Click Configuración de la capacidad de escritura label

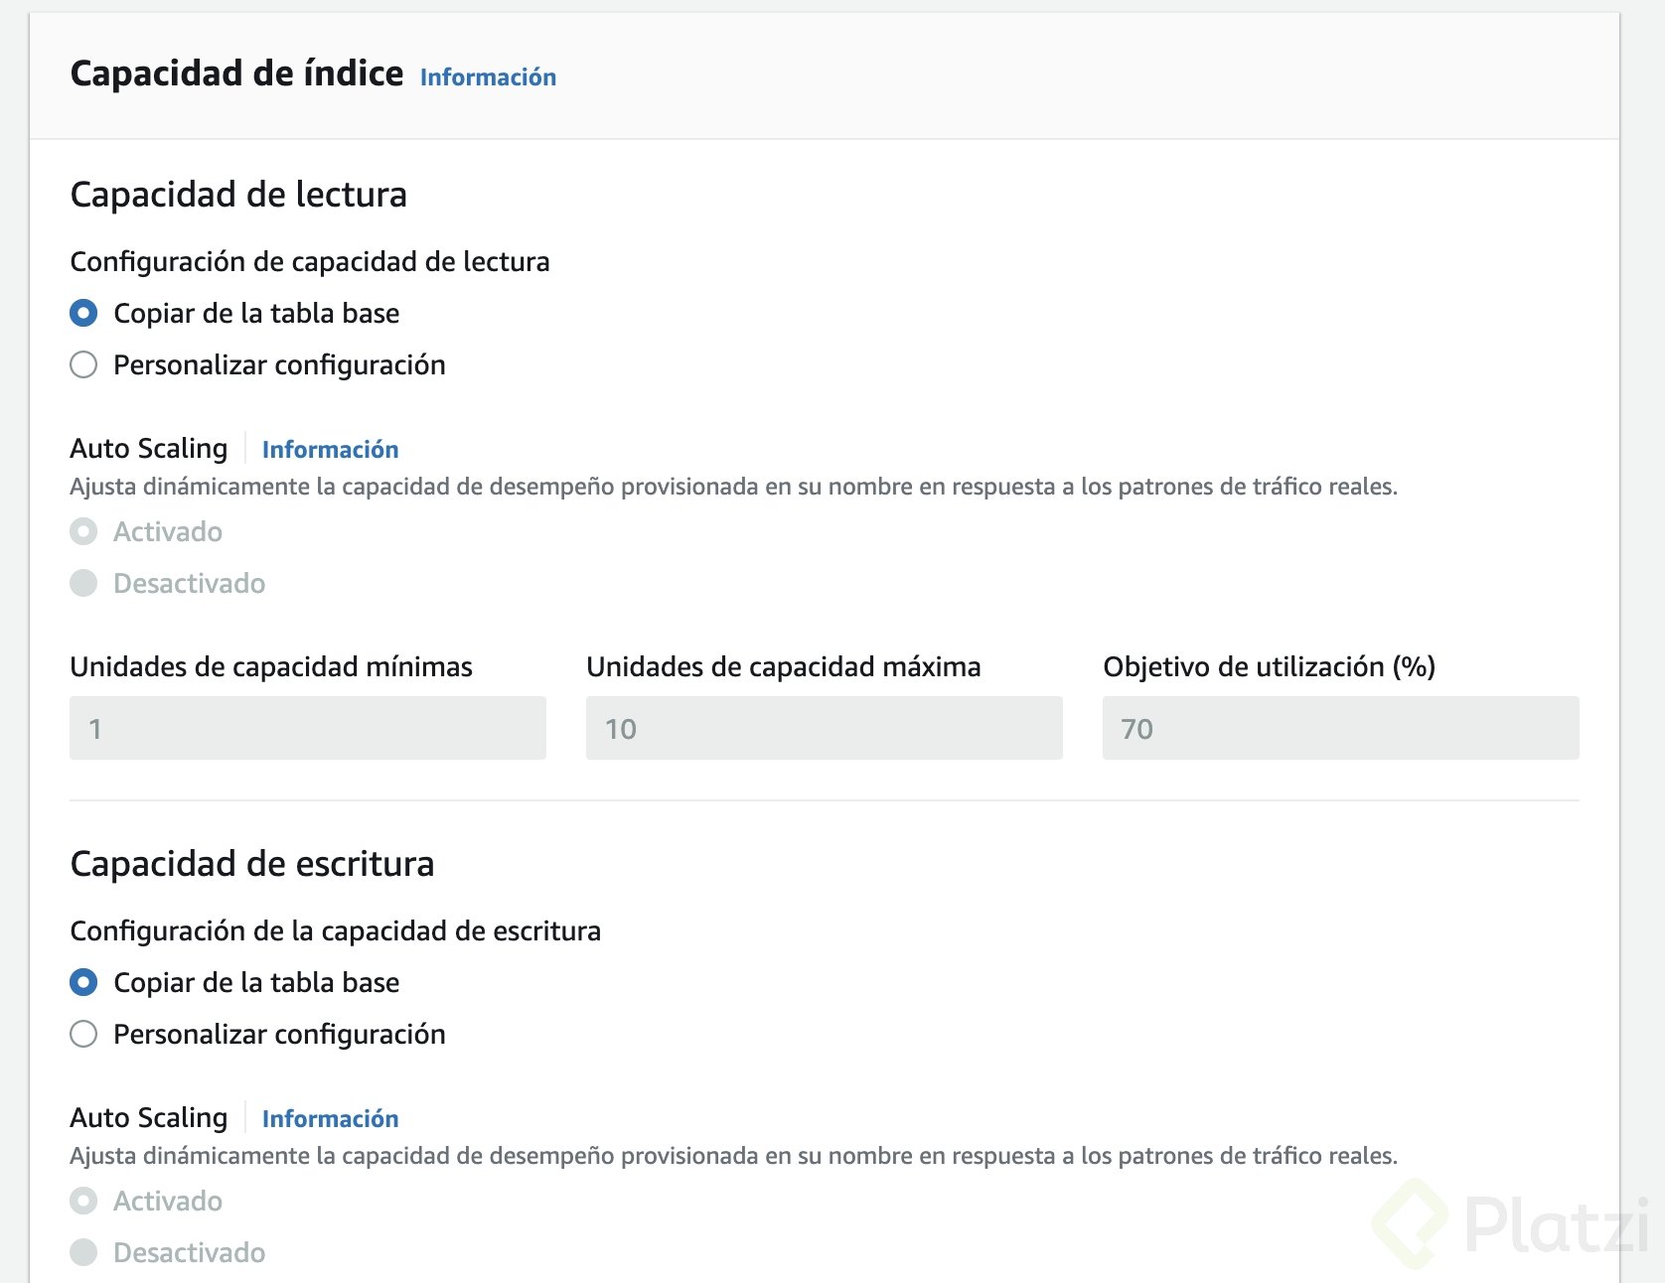point(336,931)
